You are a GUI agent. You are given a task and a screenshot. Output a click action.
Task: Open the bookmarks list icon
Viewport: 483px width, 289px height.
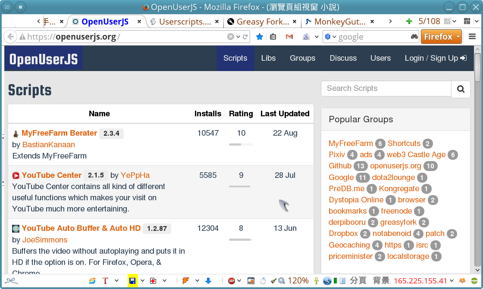[x=273, y=37]
